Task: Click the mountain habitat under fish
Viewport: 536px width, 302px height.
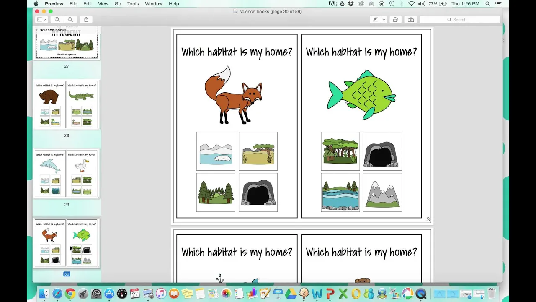Action: pyautogui.click(x=382, y=193)
